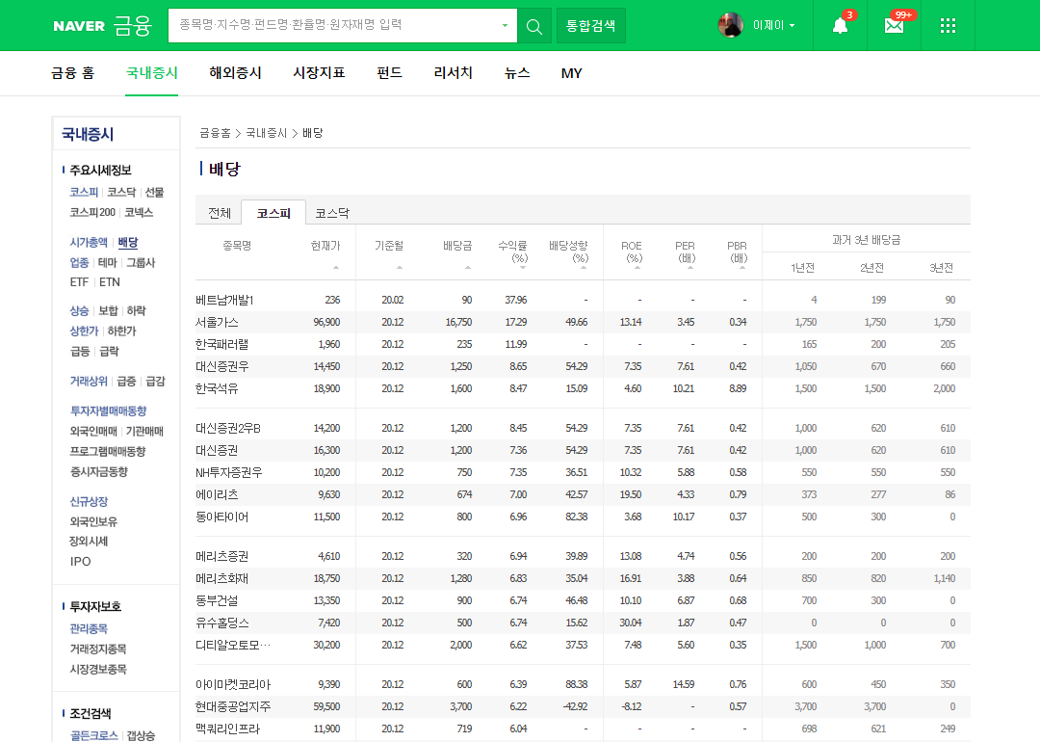Open the 해외증시 menu
Image resolution: width=1040 pixels, height=742 pixels.
click(236, 73)
